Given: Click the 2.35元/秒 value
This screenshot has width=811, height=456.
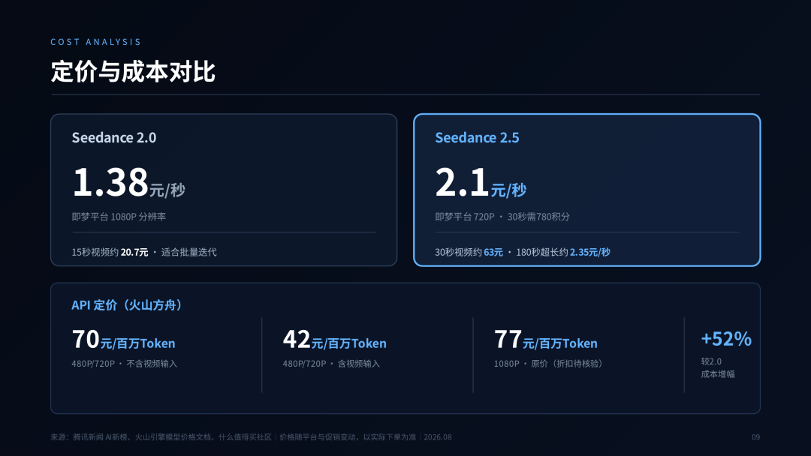Looking at the screenshot, I should 590,252.
